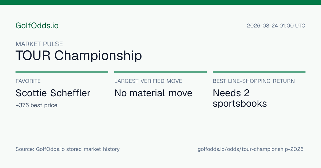This screenshot has height=168, width=321.
Task: Select the TOUR Championship heading
Action: [x=79, y=55]
